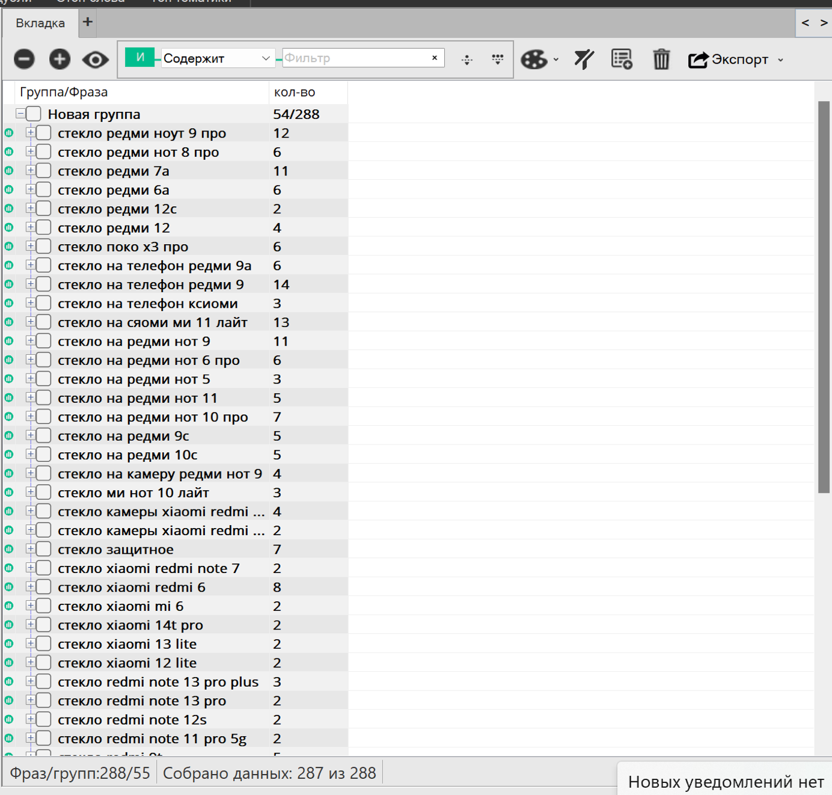This screenshot has height=795, width=832.
Task: Click the green И logic operator button
Action: click(140, 57)
